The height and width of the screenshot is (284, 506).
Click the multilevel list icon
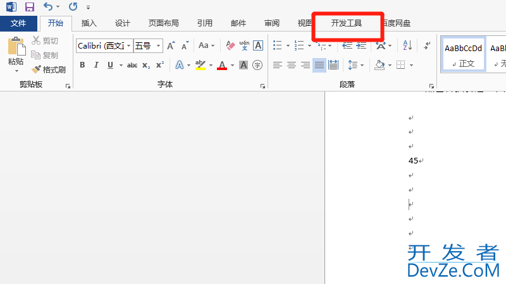point(321,45)
